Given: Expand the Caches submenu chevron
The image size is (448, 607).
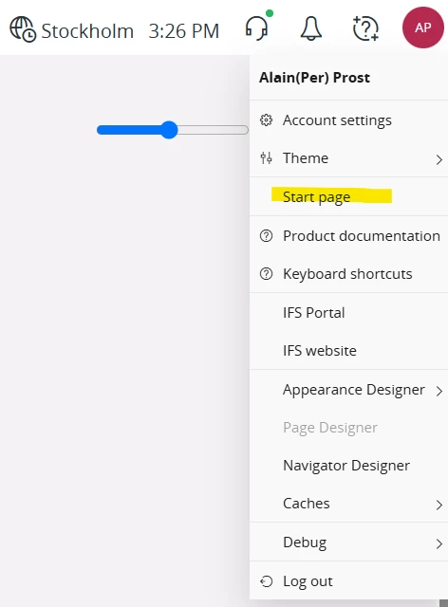Looking at the screenshot, I should (x=439, y=505).
